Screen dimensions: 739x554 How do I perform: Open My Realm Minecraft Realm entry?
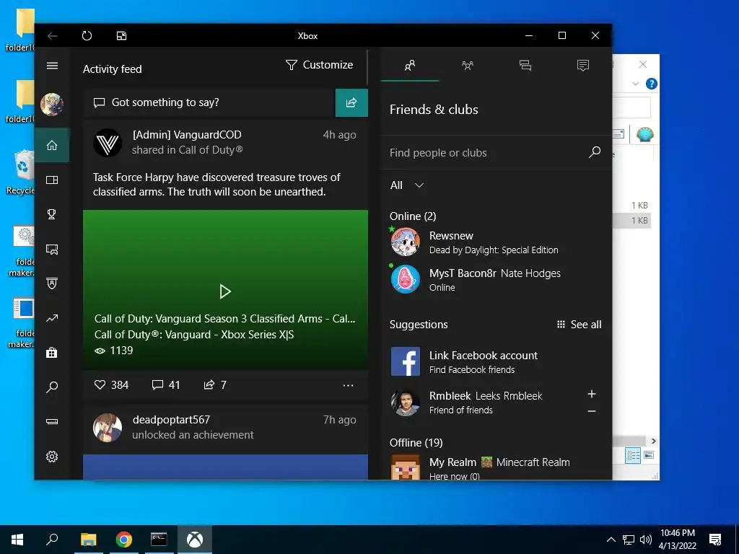[496, 467]
